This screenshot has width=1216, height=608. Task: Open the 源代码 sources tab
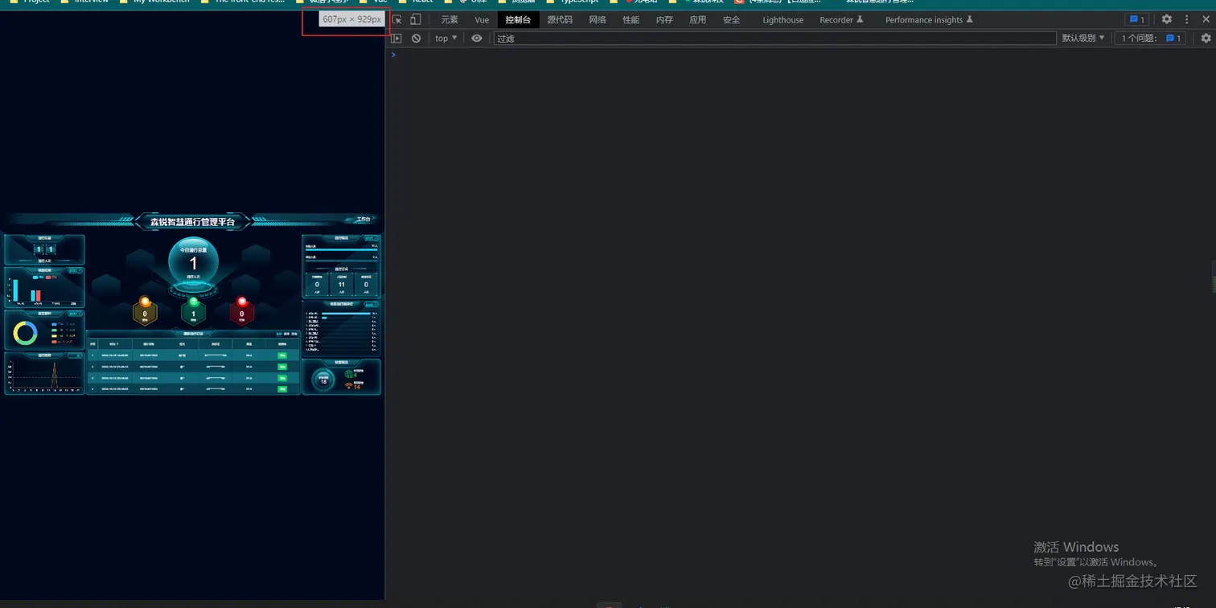(x=560, y=20)
